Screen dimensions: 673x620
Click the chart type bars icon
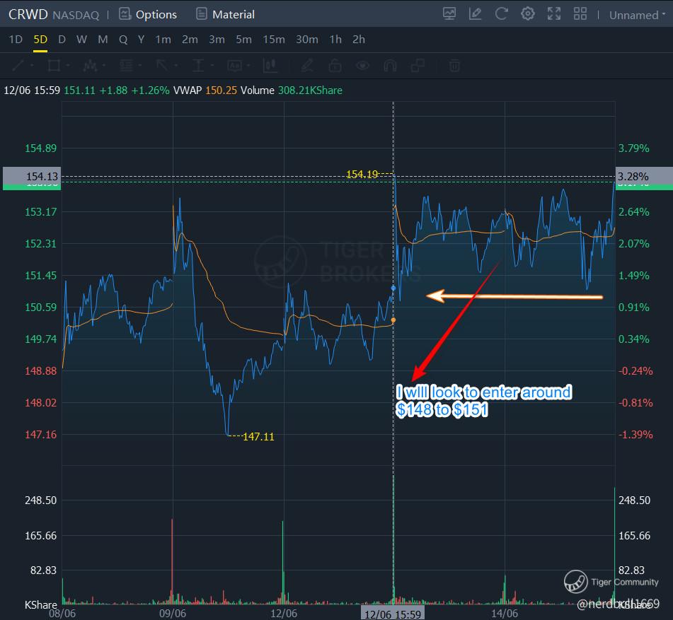(270, 66)
